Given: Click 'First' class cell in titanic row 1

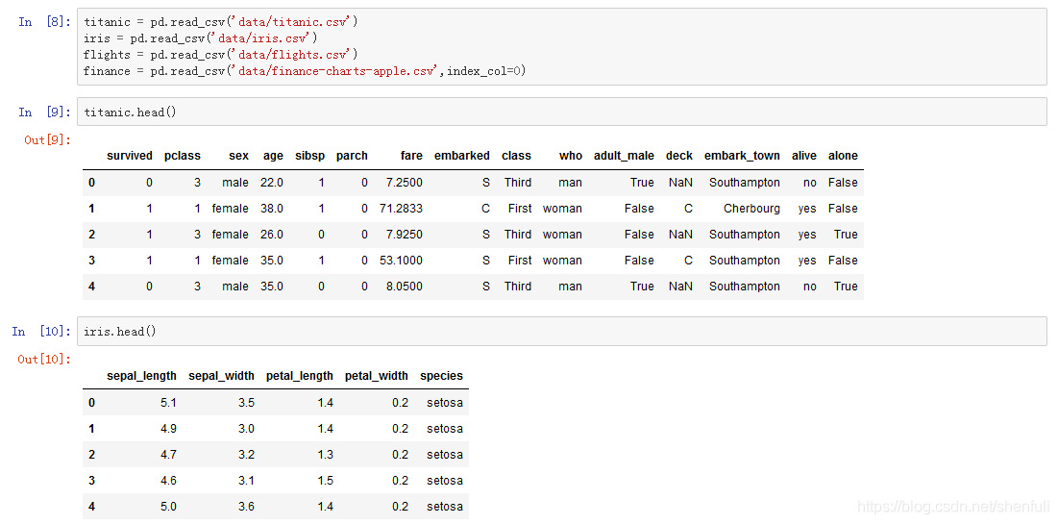Looking at the screenshot, I should [520, 209].
